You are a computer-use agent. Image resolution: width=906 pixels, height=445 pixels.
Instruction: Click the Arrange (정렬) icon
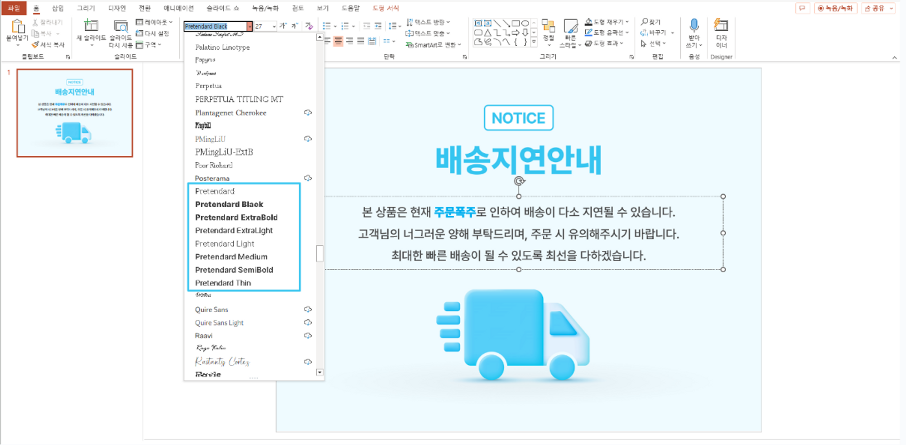pos(549,26)
